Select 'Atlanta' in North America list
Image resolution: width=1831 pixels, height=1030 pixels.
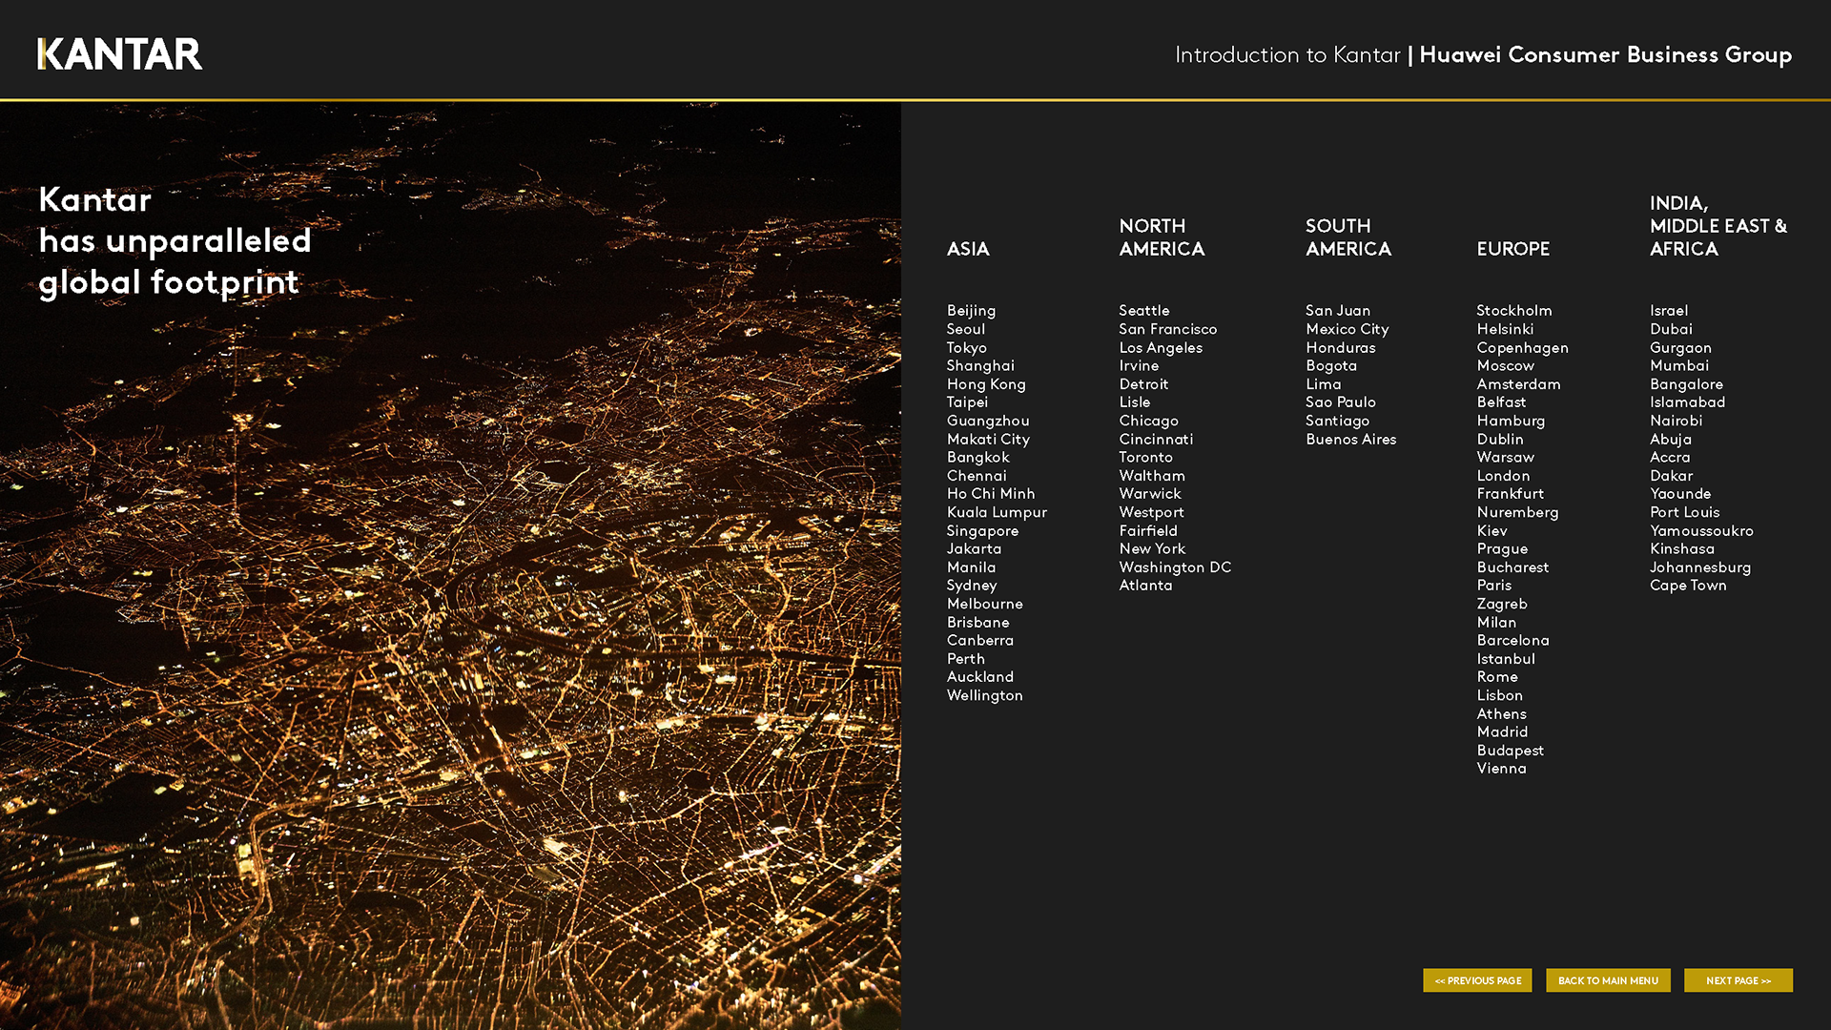(1145, 586)
